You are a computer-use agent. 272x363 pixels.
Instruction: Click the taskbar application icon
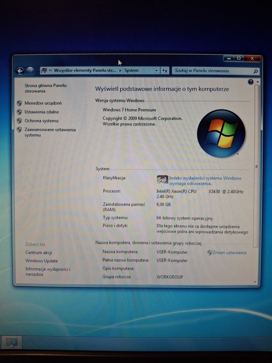(11, 342)
